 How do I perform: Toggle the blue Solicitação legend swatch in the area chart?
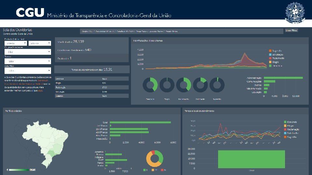[x=270, y=54]
